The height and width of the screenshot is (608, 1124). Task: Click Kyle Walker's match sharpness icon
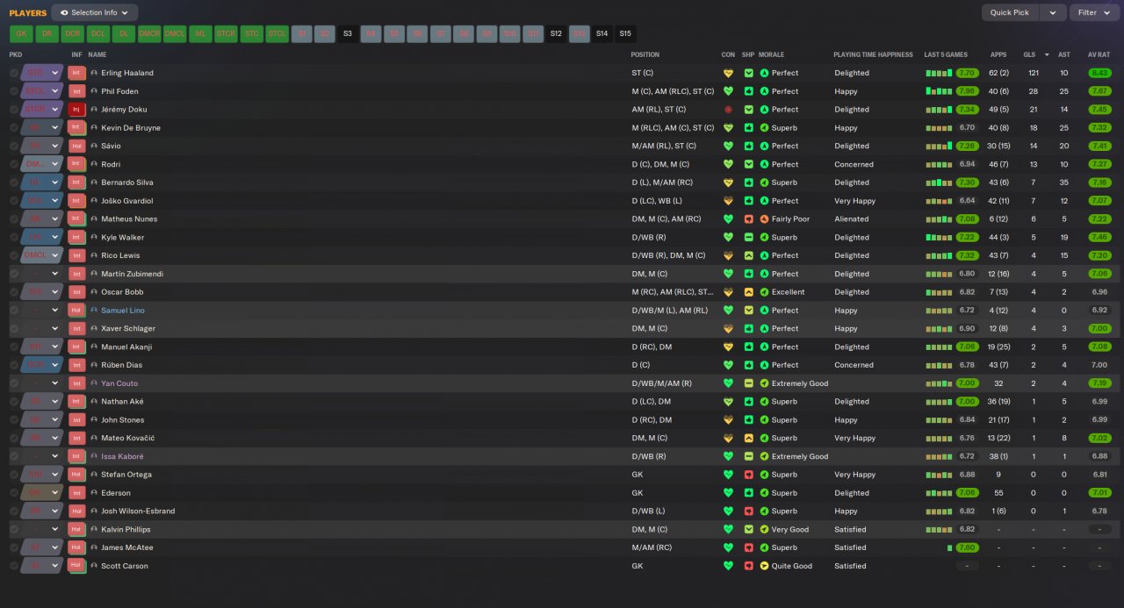(x=748, y=237)
